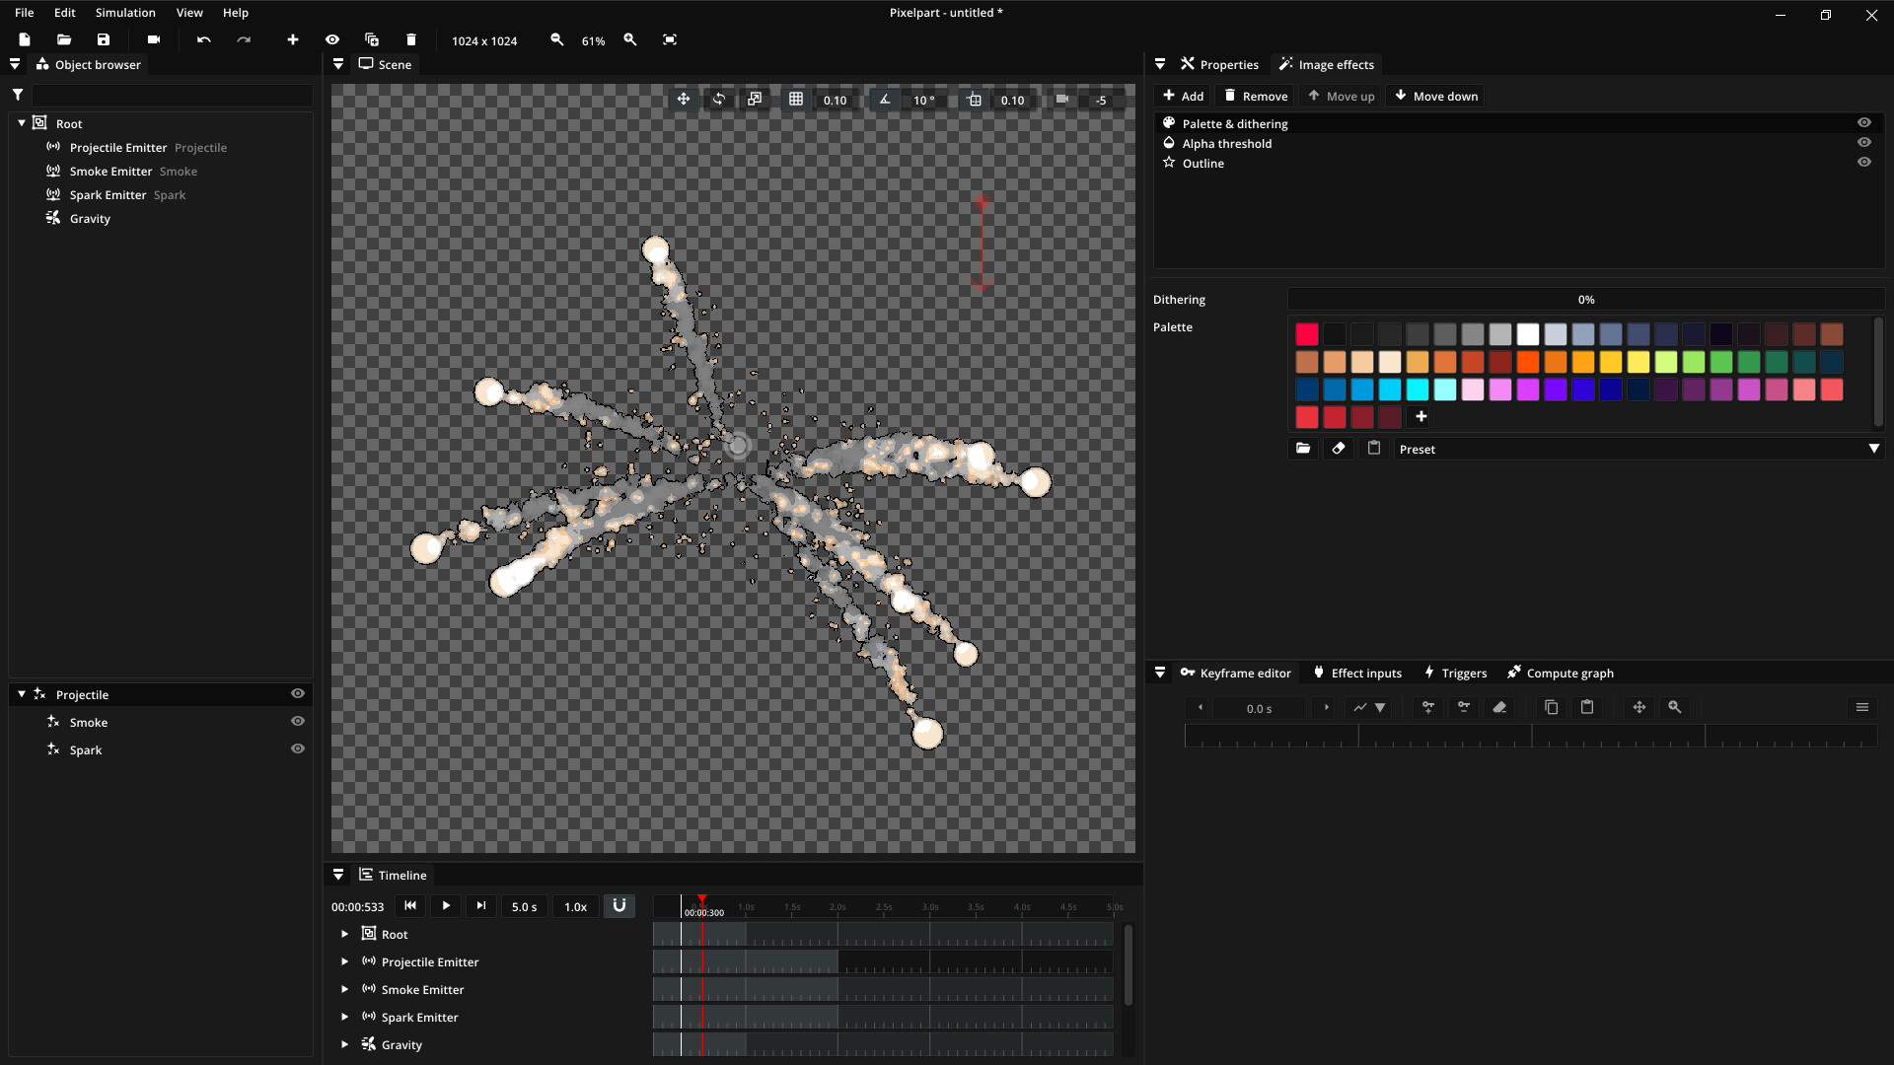Select the eraser icon in the keyframe editor
This screenshot has height=1065, width=1894.
coord(1500,707)
